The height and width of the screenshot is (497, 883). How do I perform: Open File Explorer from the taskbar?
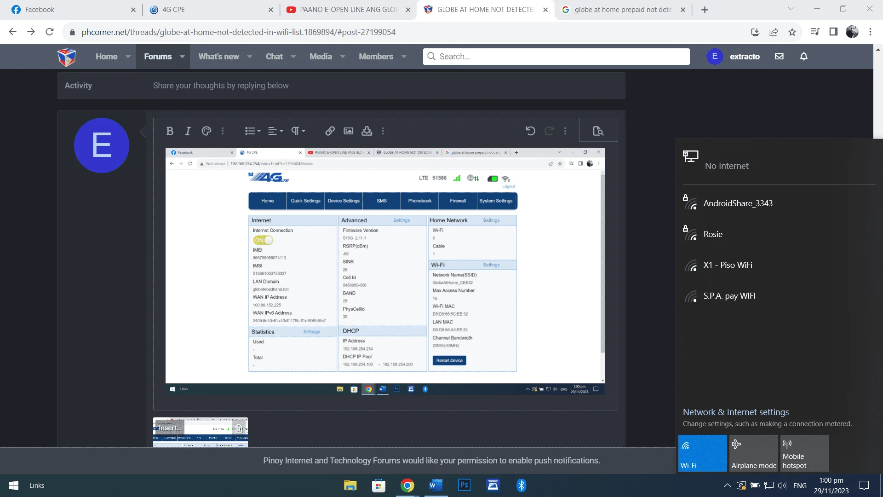point(350,485)
